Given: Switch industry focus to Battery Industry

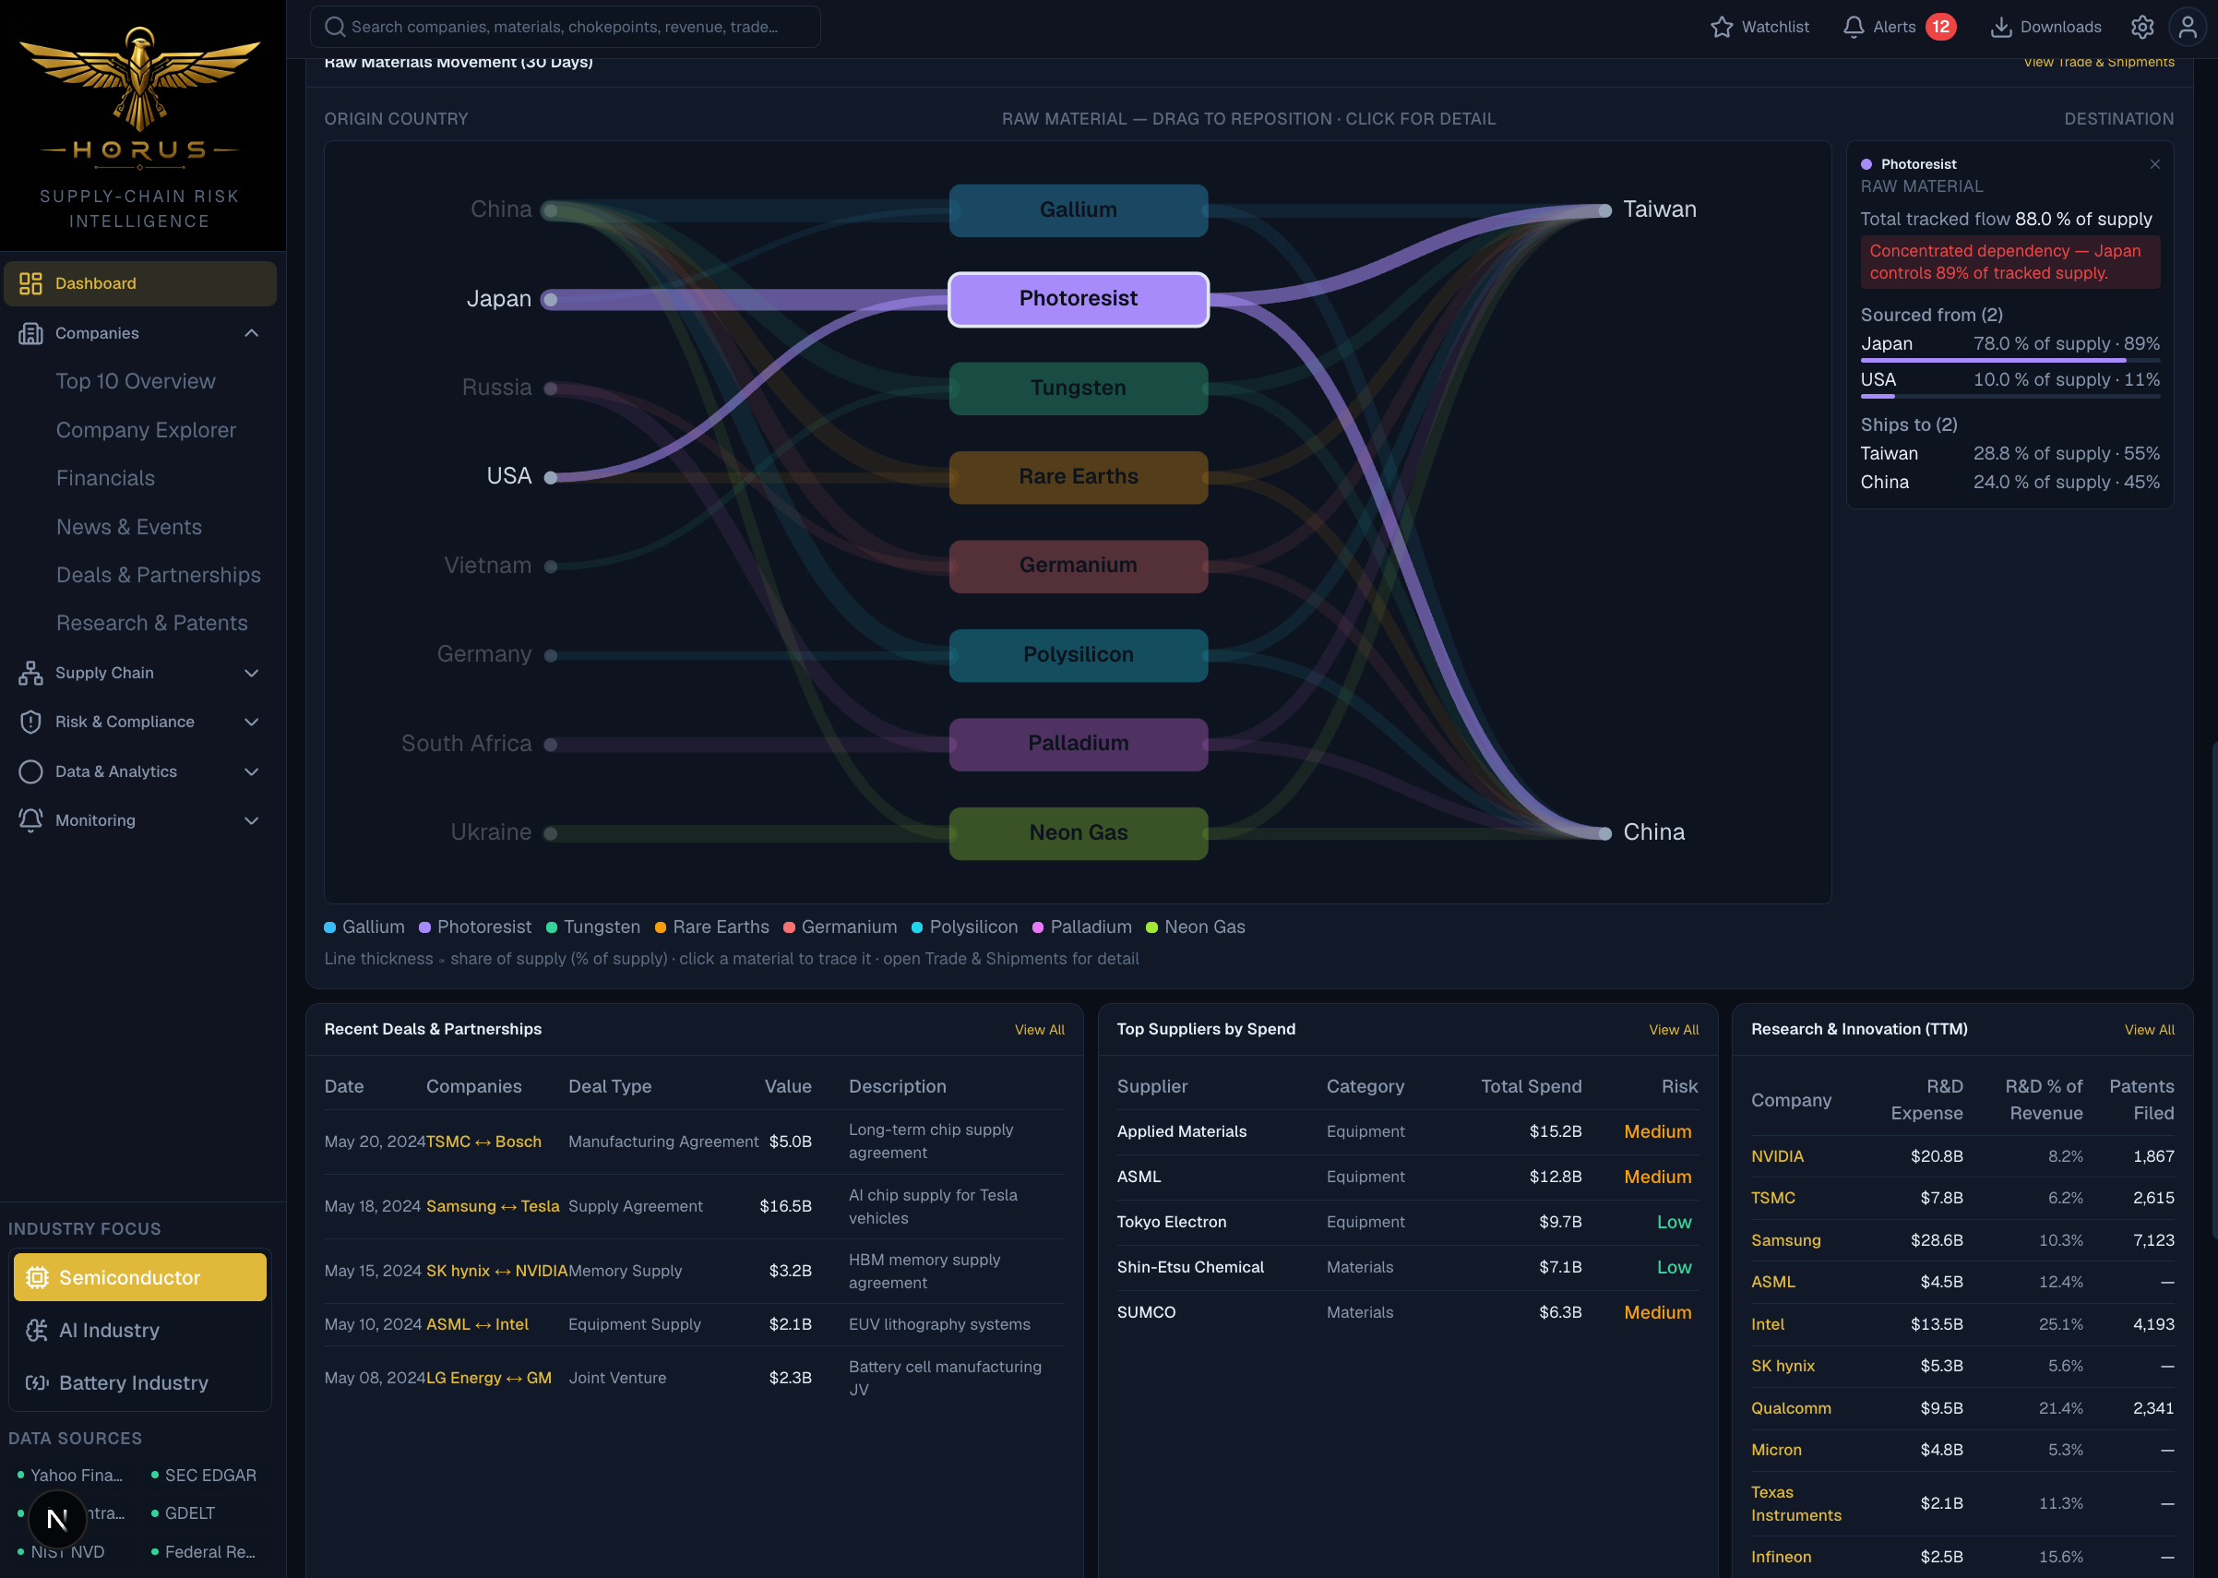Looking at the screenshot, I should 140,1382.
